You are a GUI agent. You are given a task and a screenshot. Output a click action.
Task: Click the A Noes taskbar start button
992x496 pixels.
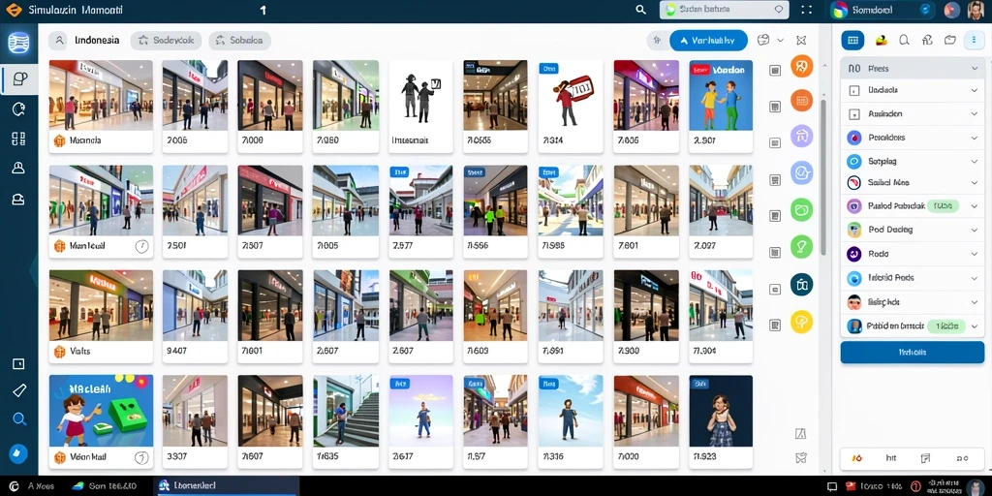tap(32, 486)
